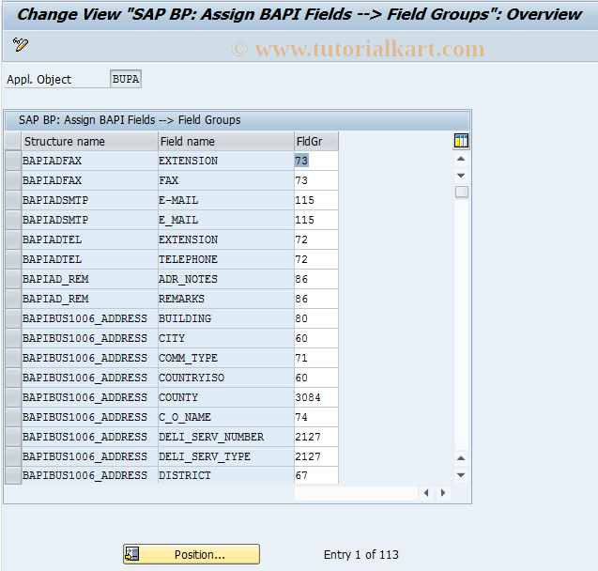Viewport: 598px width, 571px height.
Task: Click the Field name column header
Action: tap(225, 141)
